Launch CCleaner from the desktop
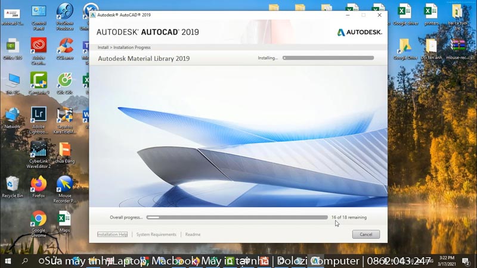 tap(64, 46)
